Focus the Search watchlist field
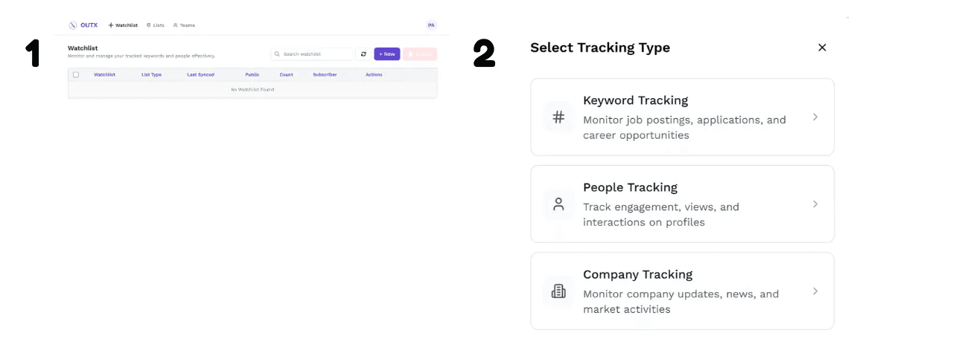 [x=313, y=54]
